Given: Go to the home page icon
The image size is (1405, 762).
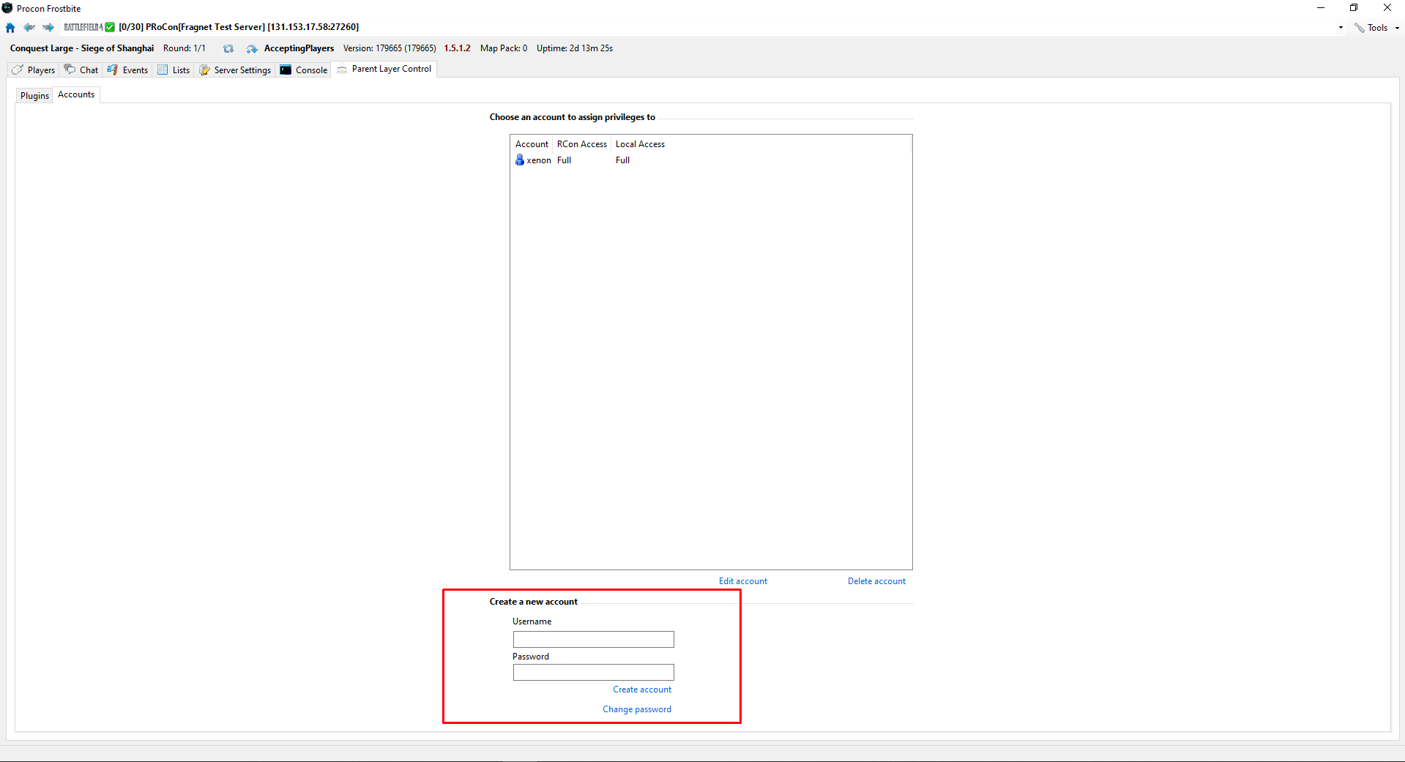Looking at the screenshot, I should click(10, 28).
